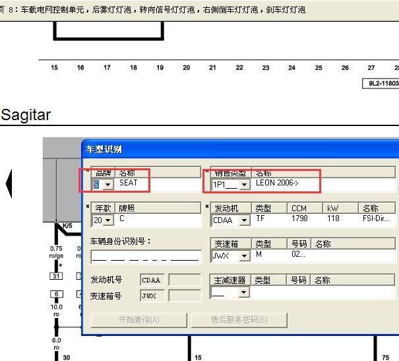Click the C license plate value

122,218
